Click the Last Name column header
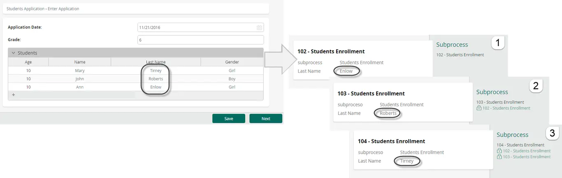 click(156, 62)
